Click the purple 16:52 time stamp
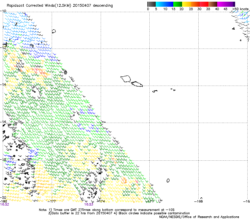 [x=5, y=205]
